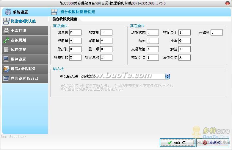Switch to the 前台收银快捷键 tab
Viewport: 232px width, 150px height.
coord(65,19)
